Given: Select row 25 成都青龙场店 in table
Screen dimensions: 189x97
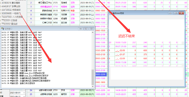Looking at the screenshot, I should [108, 94].
